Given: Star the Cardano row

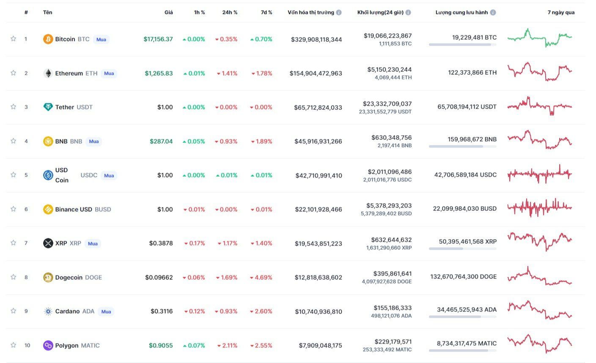Looking at the screenshot, I should [14, 311].
